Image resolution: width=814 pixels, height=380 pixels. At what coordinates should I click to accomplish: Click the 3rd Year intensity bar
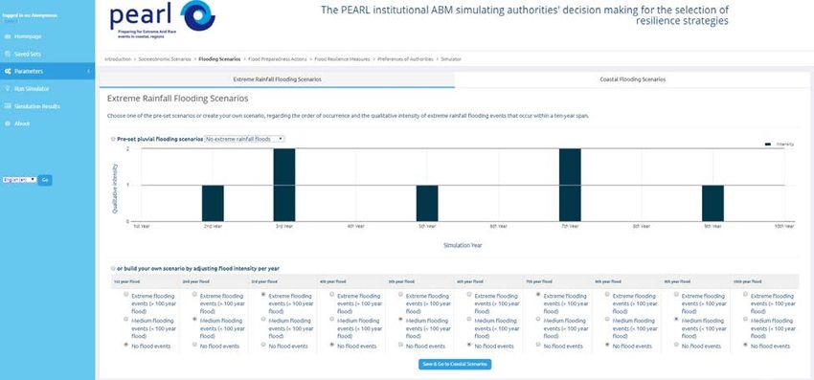point(284,185)
